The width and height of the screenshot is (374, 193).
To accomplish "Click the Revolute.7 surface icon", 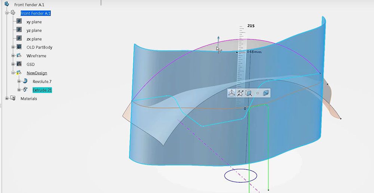I will 25,81.
